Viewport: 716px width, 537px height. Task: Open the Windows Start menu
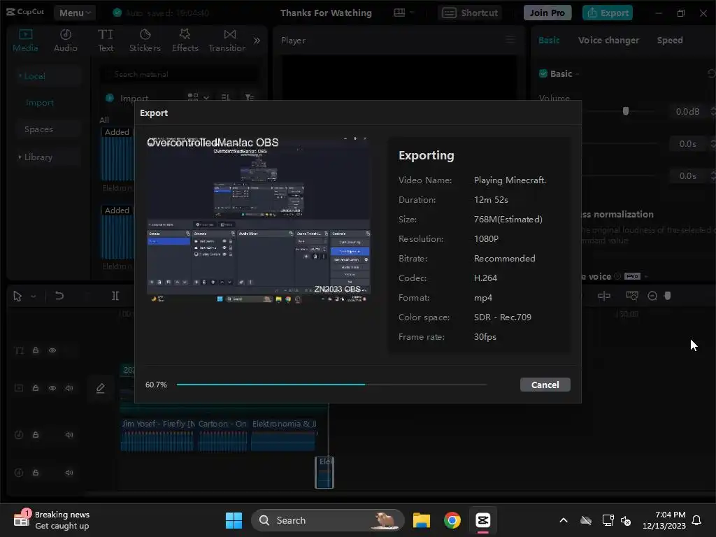pyautogui.click(x=234, y=520)
